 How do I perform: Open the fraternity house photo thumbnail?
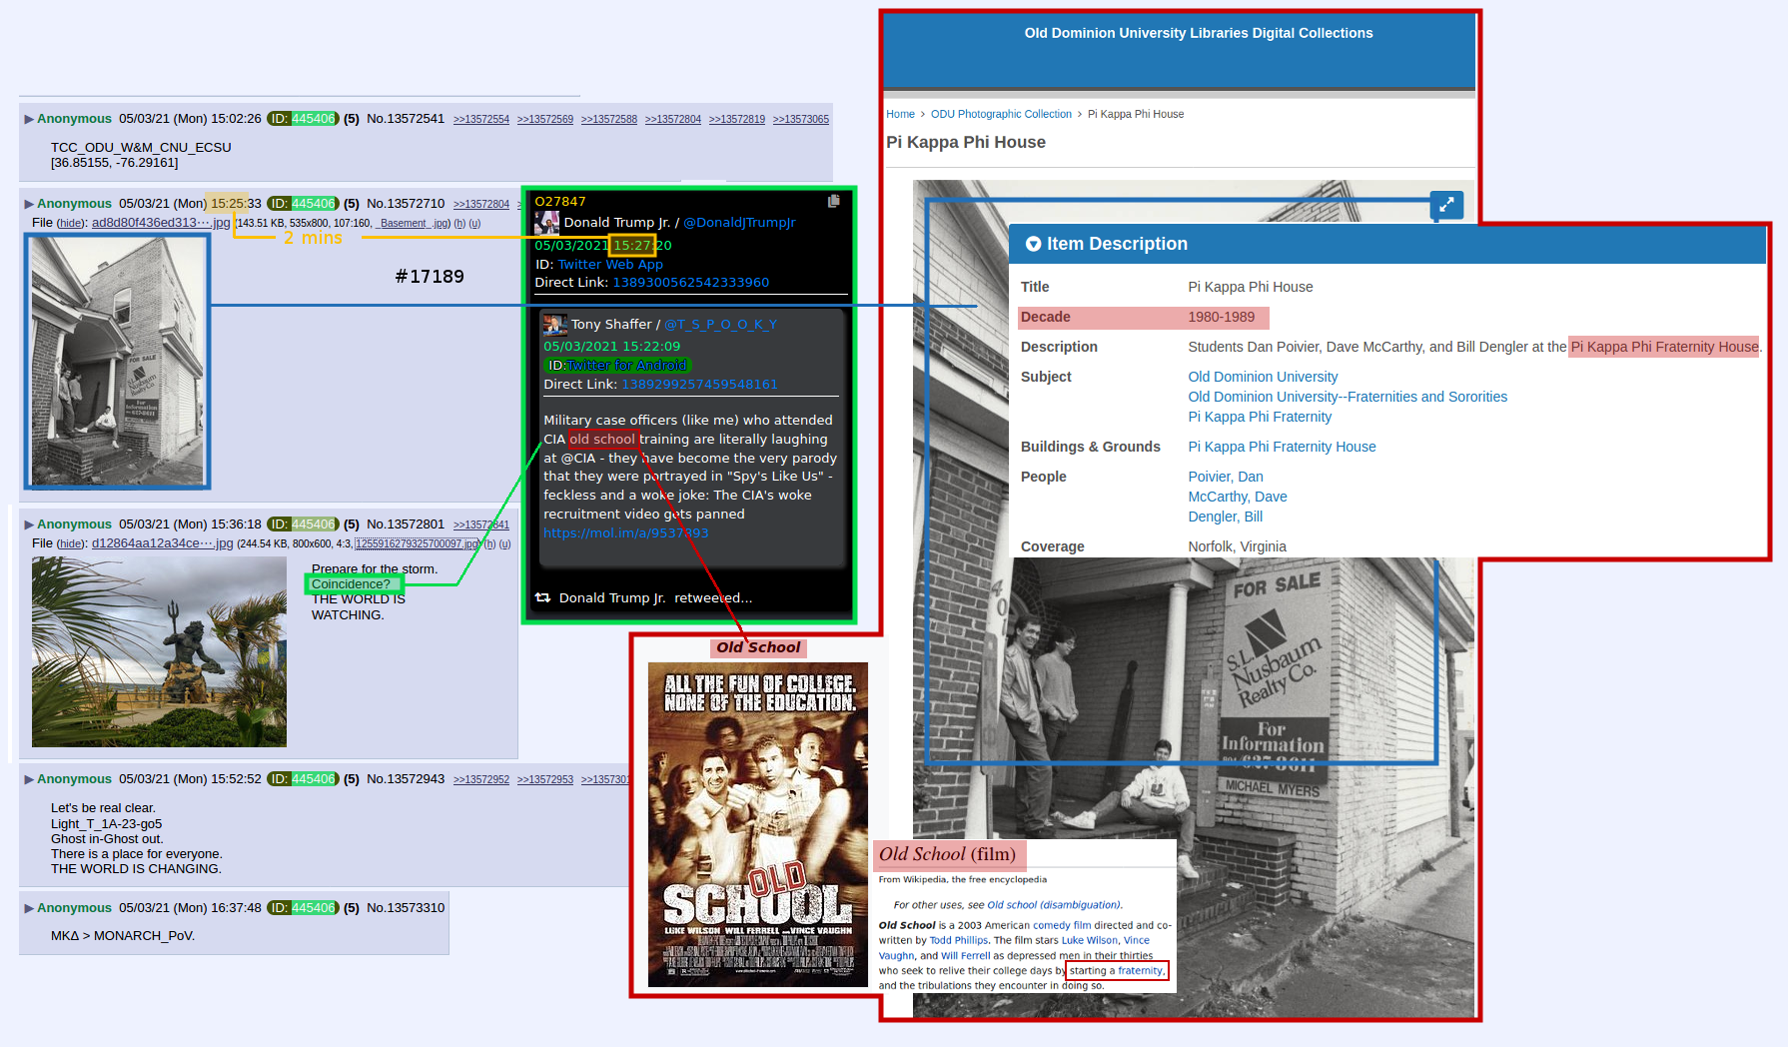click(117, 361)
